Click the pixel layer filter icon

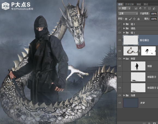(136, 8)
